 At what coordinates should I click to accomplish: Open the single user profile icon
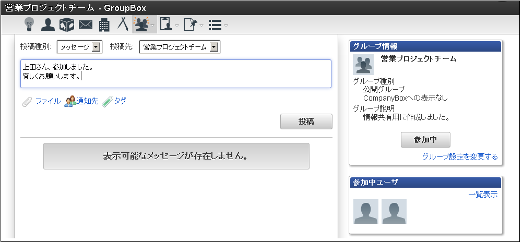point(48,25)
